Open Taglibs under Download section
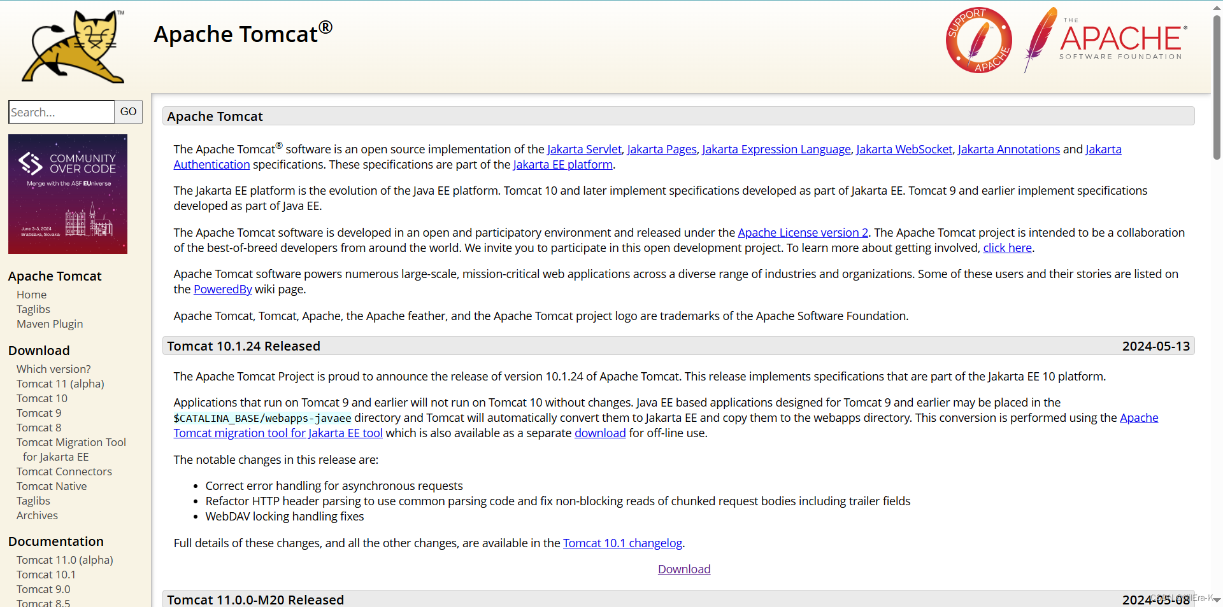 pos(33,501)
